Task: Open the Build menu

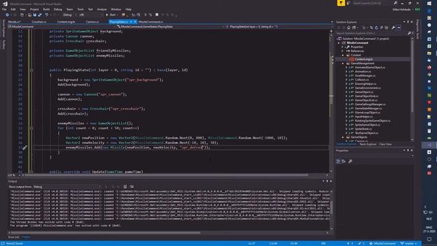Action: pos(46,9)
